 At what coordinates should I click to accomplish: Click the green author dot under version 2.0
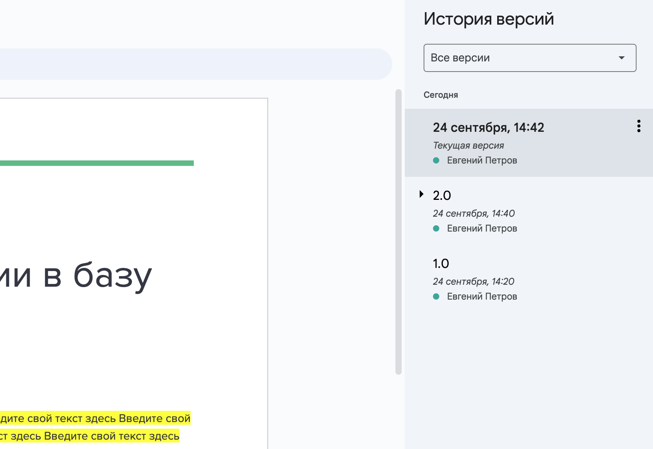[436, 228]
